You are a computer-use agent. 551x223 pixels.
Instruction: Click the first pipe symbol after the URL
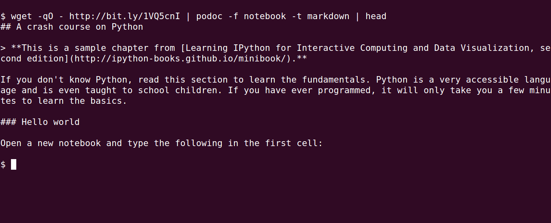(x=188, y=16)
